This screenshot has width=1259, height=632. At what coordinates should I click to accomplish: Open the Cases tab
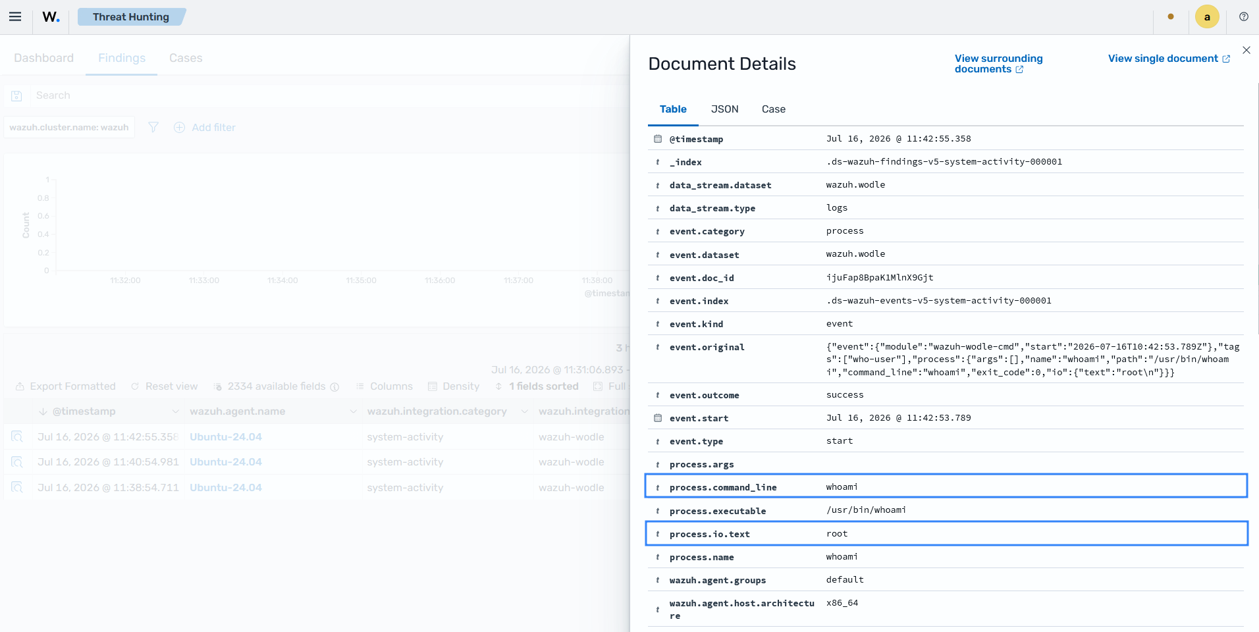pos(186,58)
